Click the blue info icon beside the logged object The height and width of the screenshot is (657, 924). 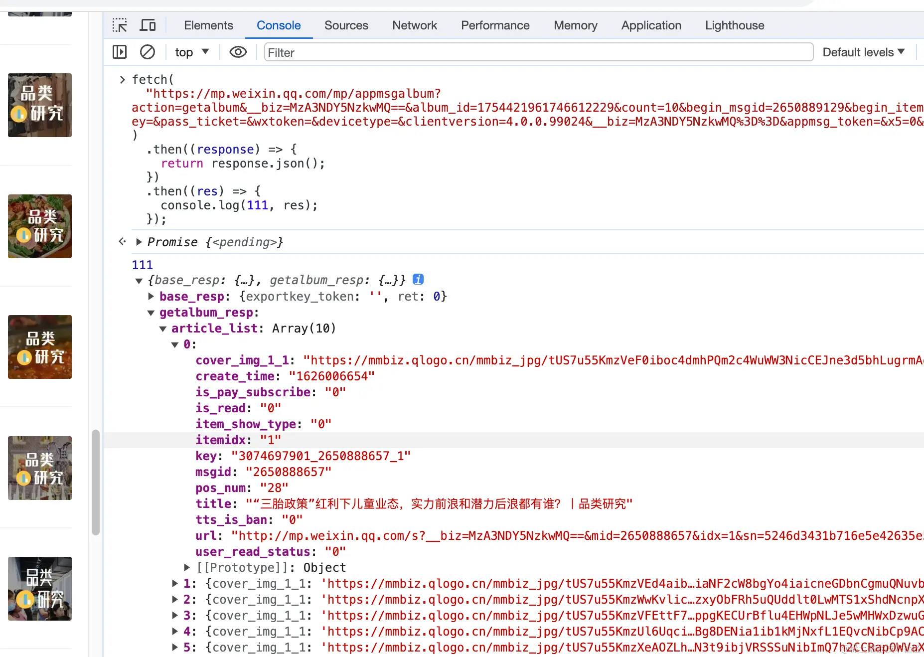418,280
